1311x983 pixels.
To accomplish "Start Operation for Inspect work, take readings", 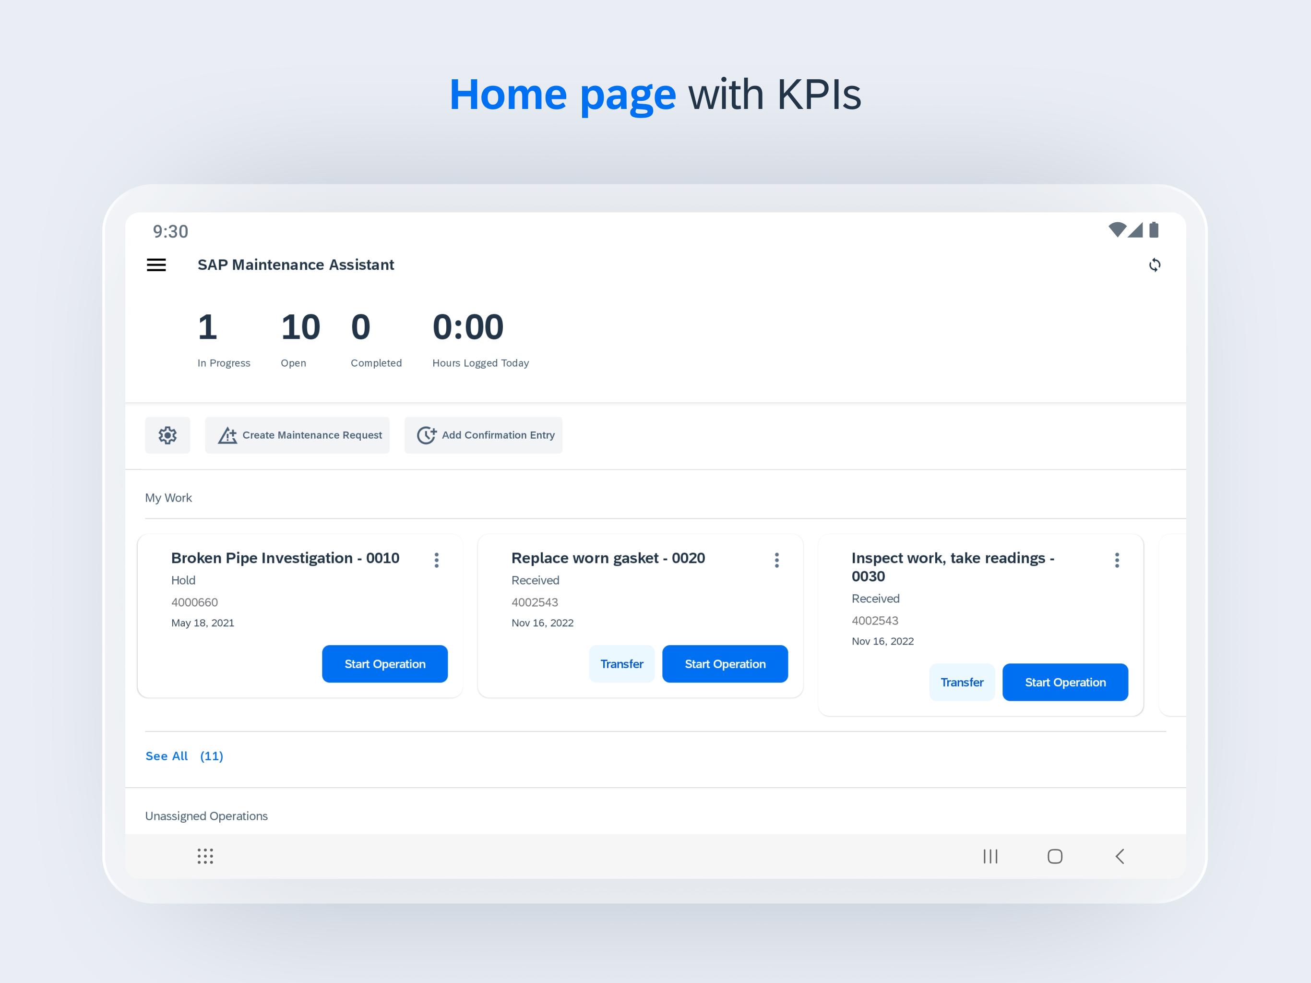I will point(1065,683).
